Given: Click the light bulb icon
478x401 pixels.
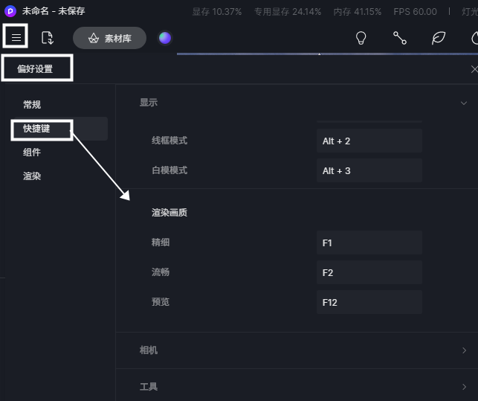Looking at the screenshot, I should (x=361, y=38).
